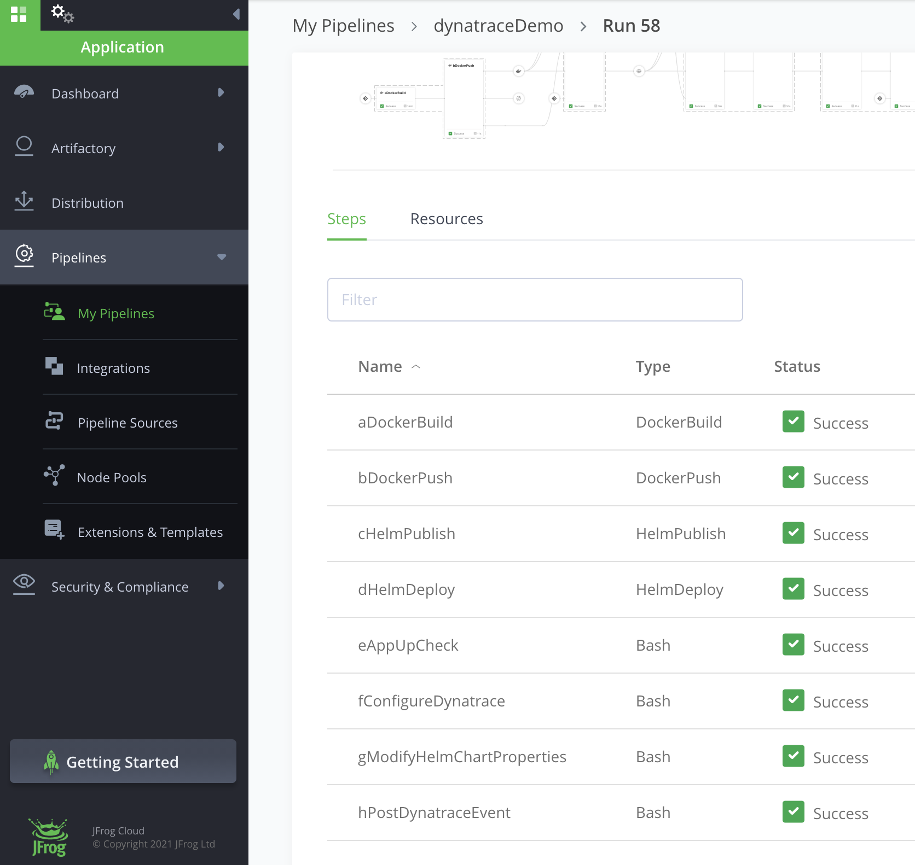The height and width of the screenshot is (865, 915).
Task: Open Extensions & Templates page
Action: 150,532
